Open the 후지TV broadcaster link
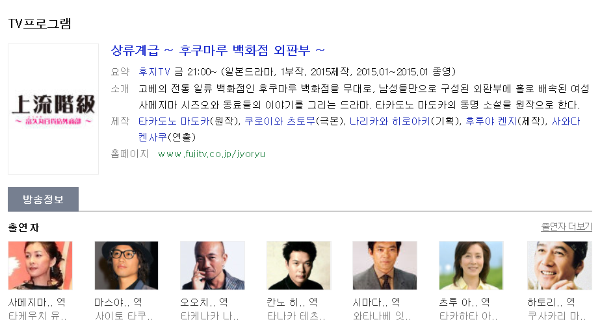The image size is (600, 335). tap(154, 72)
